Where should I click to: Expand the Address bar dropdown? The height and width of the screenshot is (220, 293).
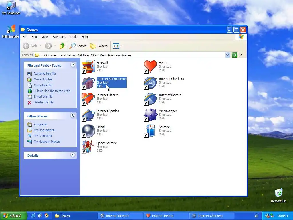pos(227,55)
